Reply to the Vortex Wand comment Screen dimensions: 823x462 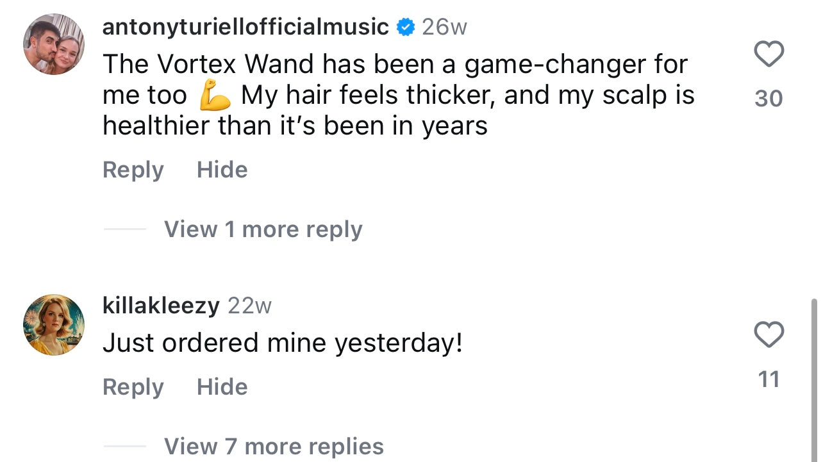[x=133, y=170]
